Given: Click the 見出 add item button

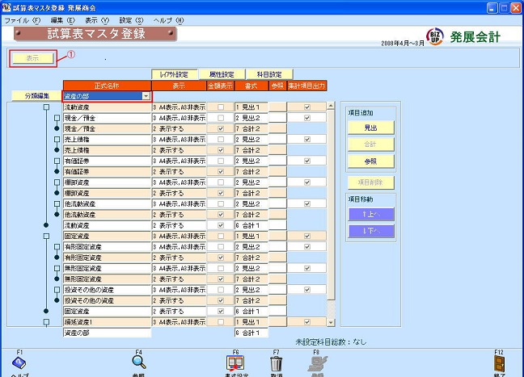Looking at the screenshot, I should [x=371, y=127].
